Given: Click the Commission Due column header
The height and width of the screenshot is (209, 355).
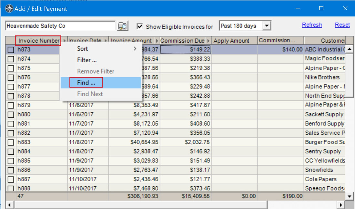Looking at the screenshot, I should pyautogui.click(x=182, y=41).
